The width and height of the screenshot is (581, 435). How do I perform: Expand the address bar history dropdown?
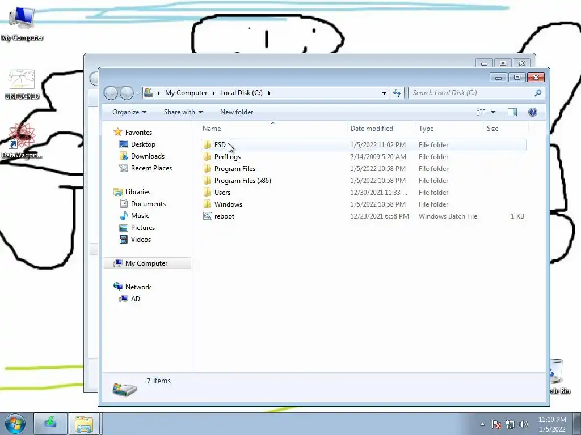click(384, 93)
